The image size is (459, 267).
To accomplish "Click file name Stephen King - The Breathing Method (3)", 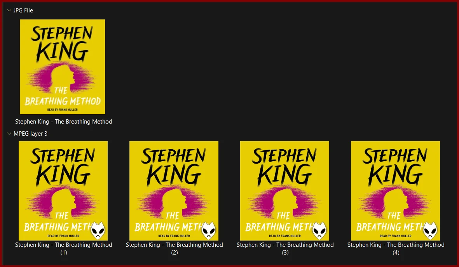I will (x=285, y=248).
